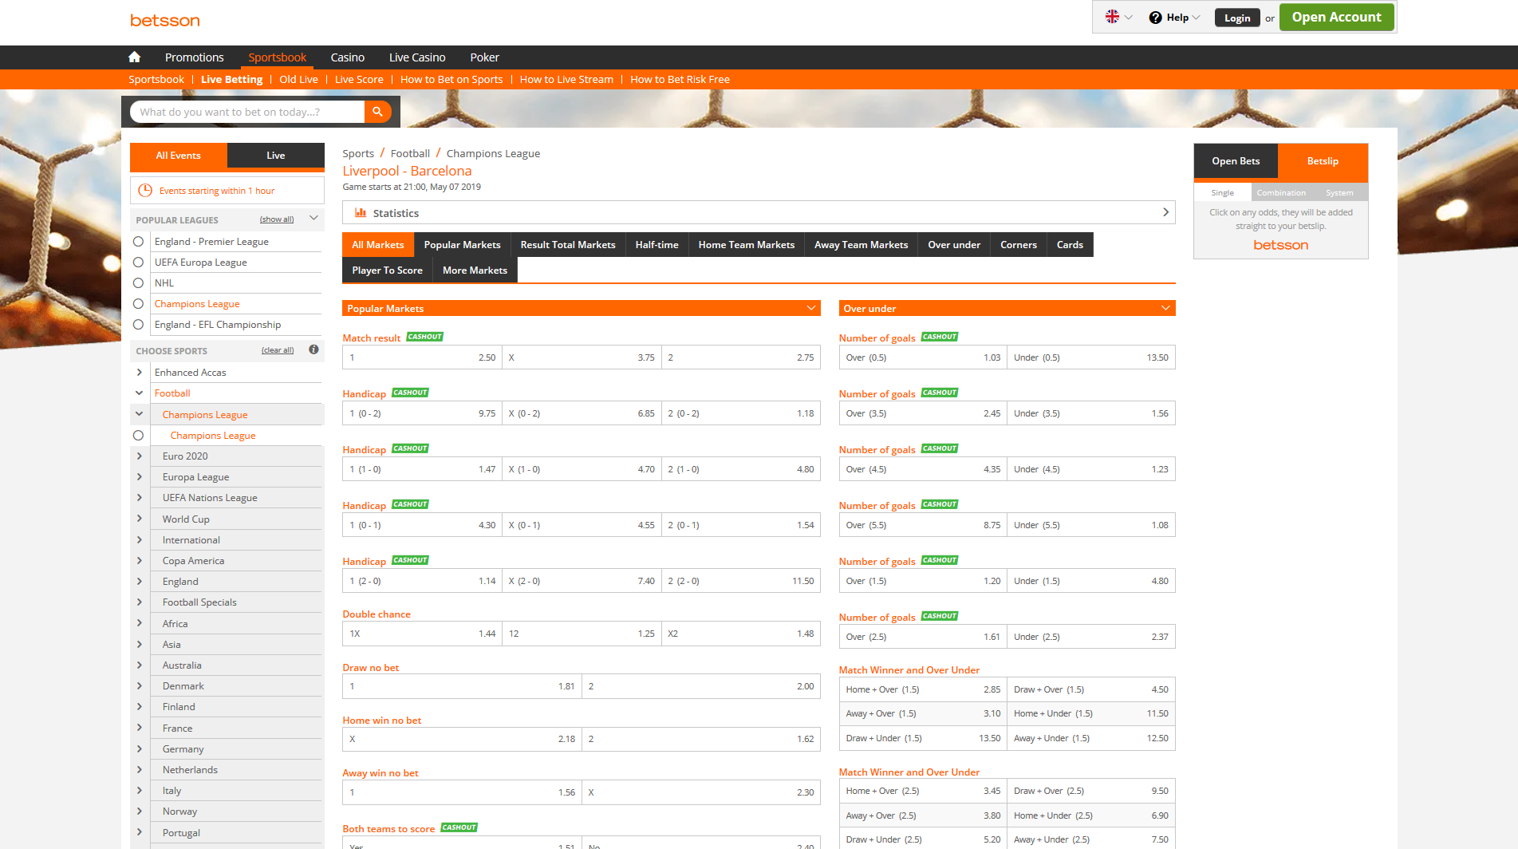Viewport: 1518px width, 849px height.
Task: Select UEFA Europa League radio button
Action: (x=138, y=263)
